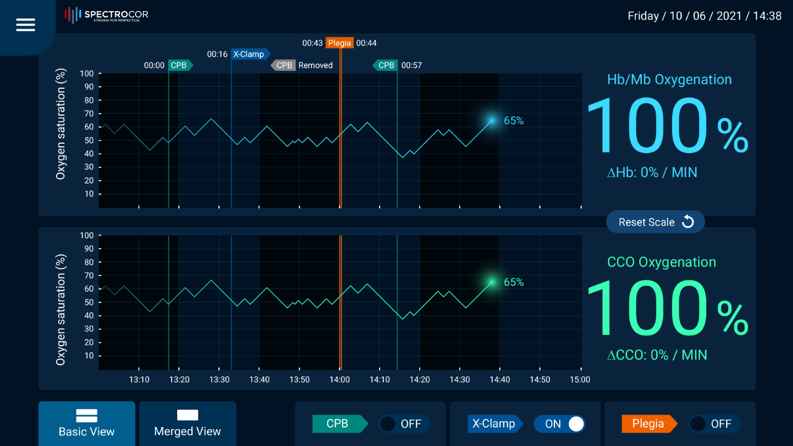Select the X-Clamp marker flag at 00:16
The height and width of the screenshot is (446, 793).
pyautogui.click(x=250, y=54)
